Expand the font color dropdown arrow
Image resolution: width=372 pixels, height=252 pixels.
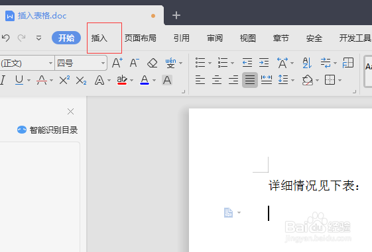[154, 81]
